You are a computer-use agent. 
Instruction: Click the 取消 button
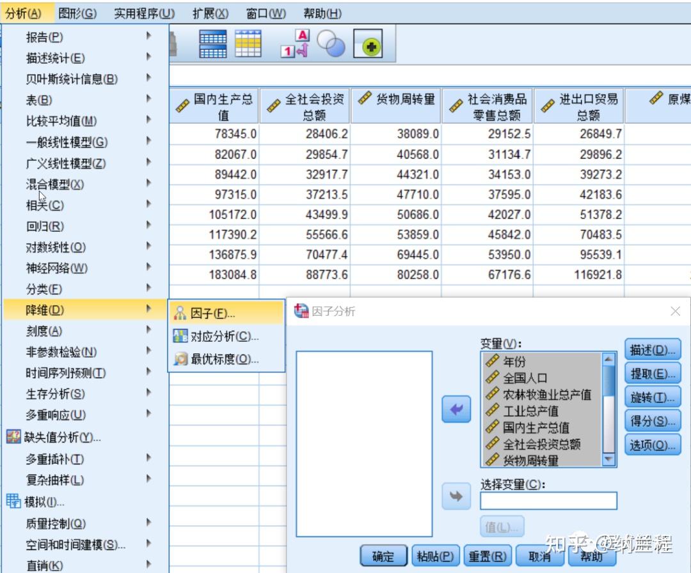point(539,556)
